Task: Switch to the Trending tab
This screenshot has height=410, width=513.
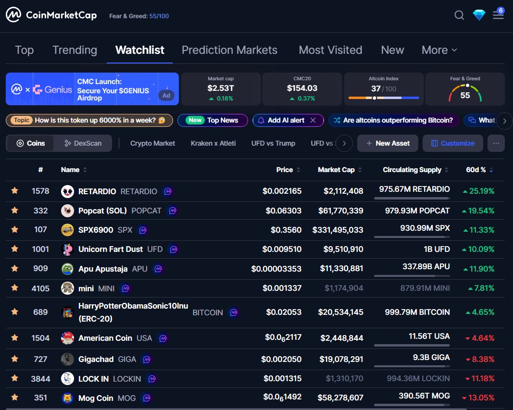Action: coord(75,50)
